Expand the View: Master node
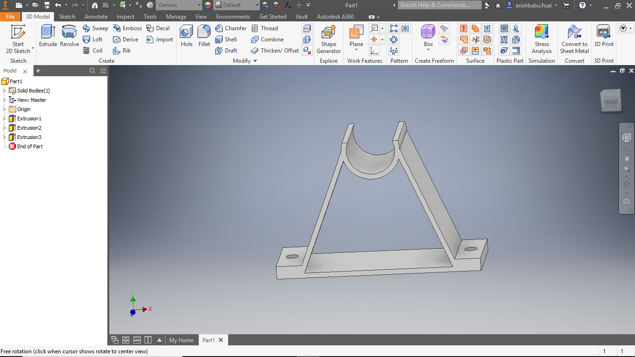Screen dimensions: 635x357 coord(4,100)
